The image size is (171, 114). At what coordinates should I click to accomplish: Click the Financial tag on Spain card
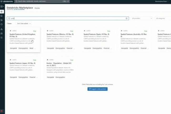(107, 48)
